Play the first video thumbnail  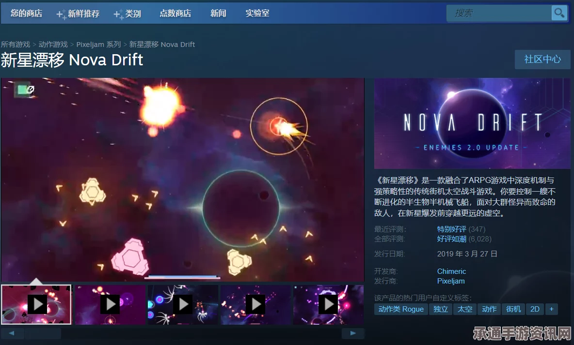pos(36,304)
